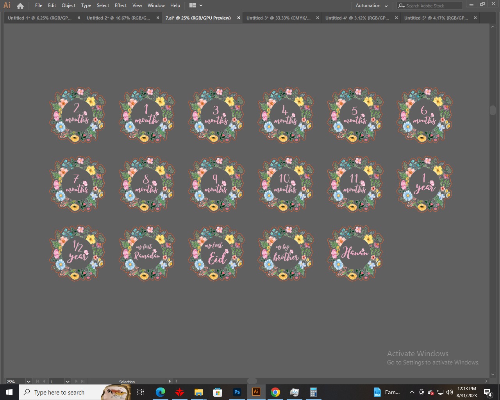This screenshot has width=500, height=400.
Task: Open the Select menu
Action: 103,5
